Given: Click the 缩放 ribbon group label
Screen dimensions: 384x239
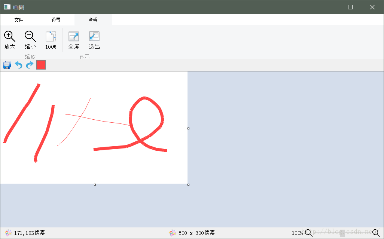Looking at the screenshot, I should pyautogui.click(x=30, y=56).
